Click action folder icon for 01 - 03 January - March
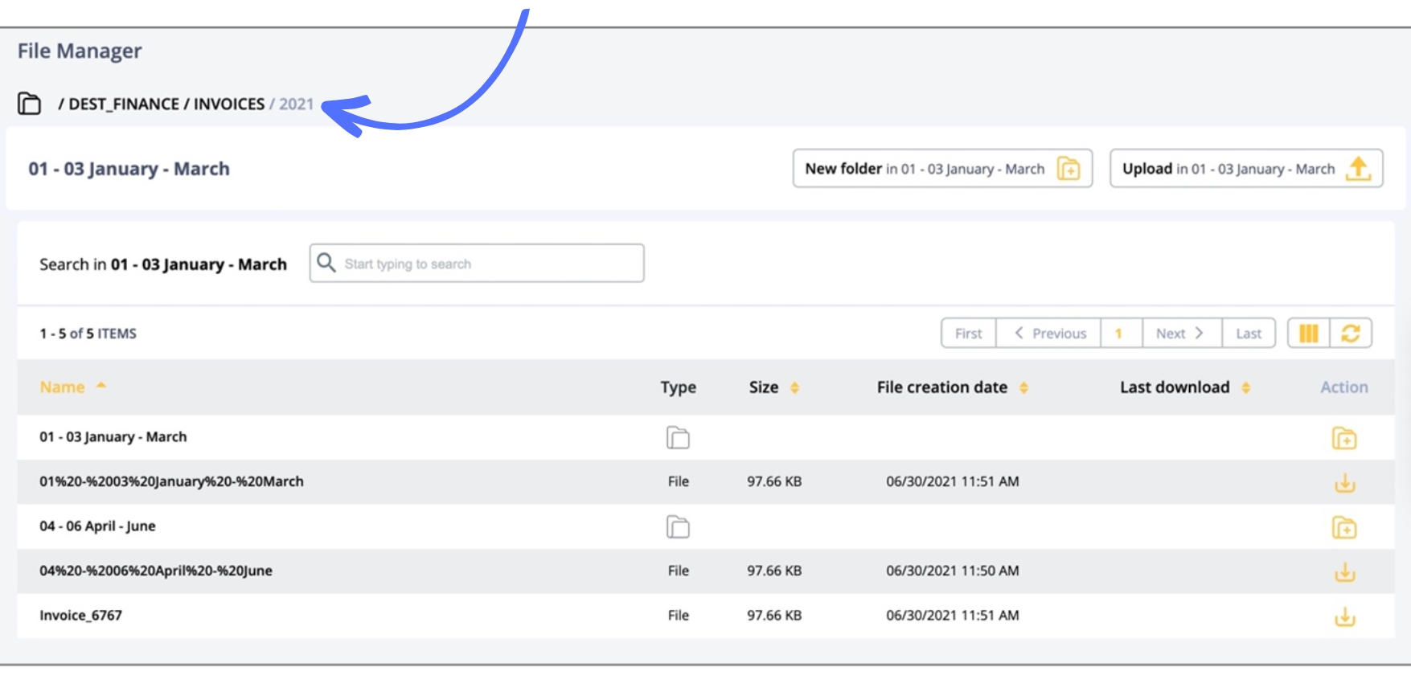1411x692 pixels. point(1344,439)
